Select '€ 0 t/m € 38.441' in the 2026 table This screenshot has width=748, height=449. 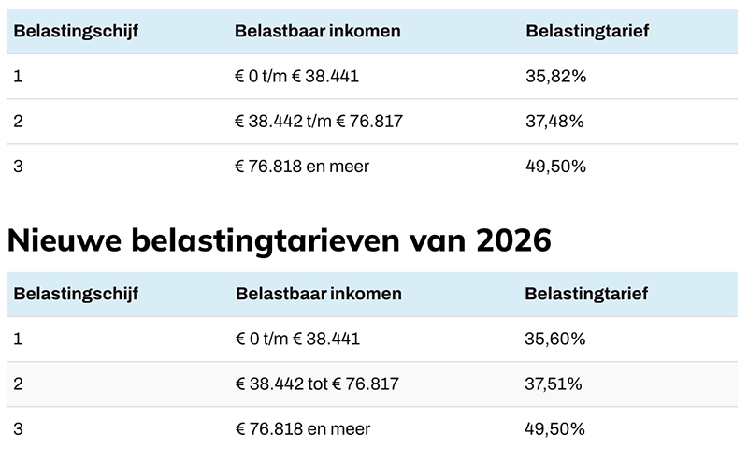(296, 340)
